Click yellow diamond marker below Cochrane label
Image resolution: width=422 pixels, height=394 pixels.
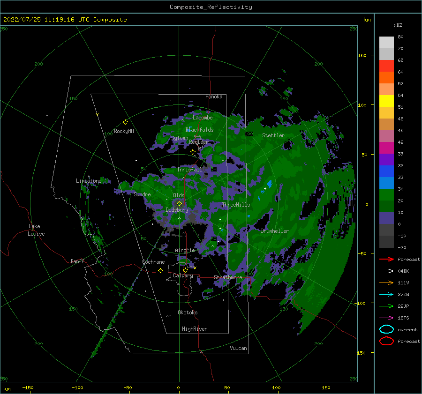160,271
